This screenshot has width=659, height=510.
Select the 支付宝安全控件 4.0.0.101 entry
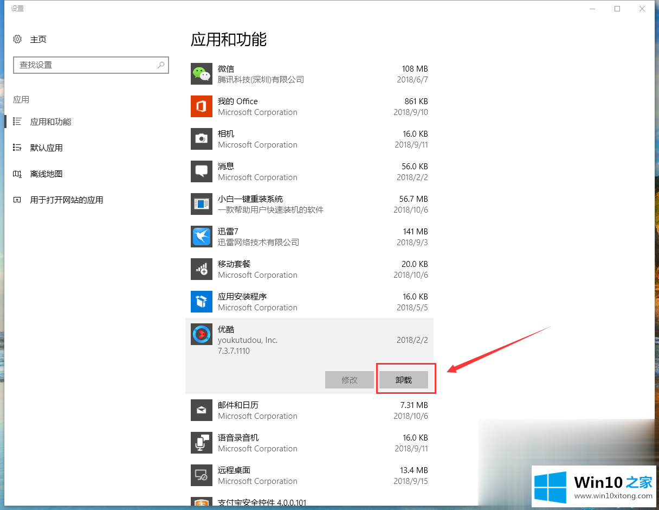click(262, 502)
